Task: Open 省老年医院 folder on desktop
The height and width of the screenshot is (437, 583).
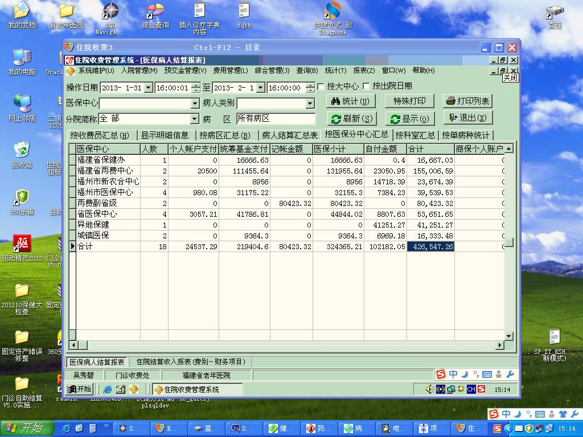Action: 67,15
